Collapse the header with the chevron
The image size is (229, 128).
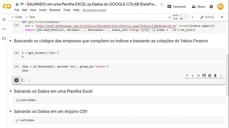[222, 17]
